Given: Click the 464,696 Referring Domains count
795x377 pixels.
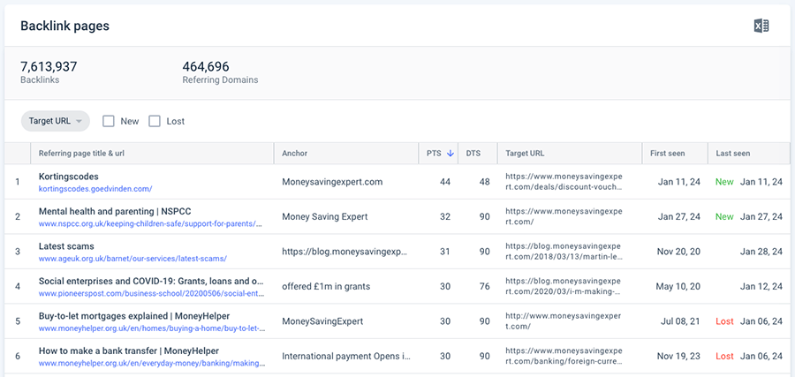Looking at the screenshot, I should [205, 66].
